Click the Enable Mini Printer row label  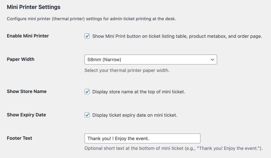point(28,36)
